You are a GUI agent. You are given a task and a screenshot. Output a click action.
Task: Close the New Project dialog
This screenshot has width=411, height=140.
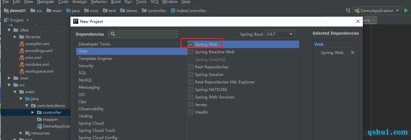click(358, 21)
